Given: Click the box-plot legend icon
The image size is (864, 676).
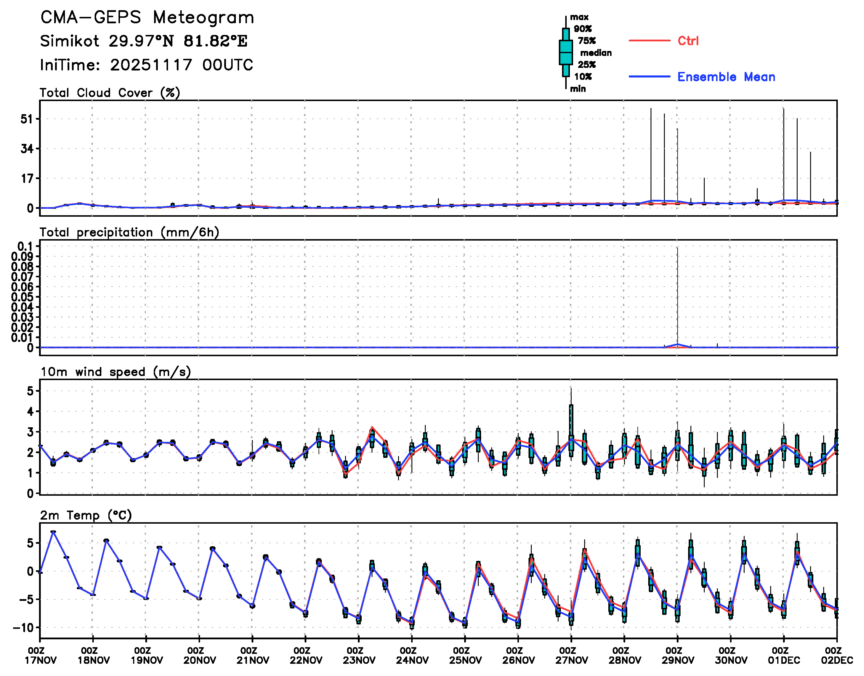Looking at the screenshot, I should [566, 52].
